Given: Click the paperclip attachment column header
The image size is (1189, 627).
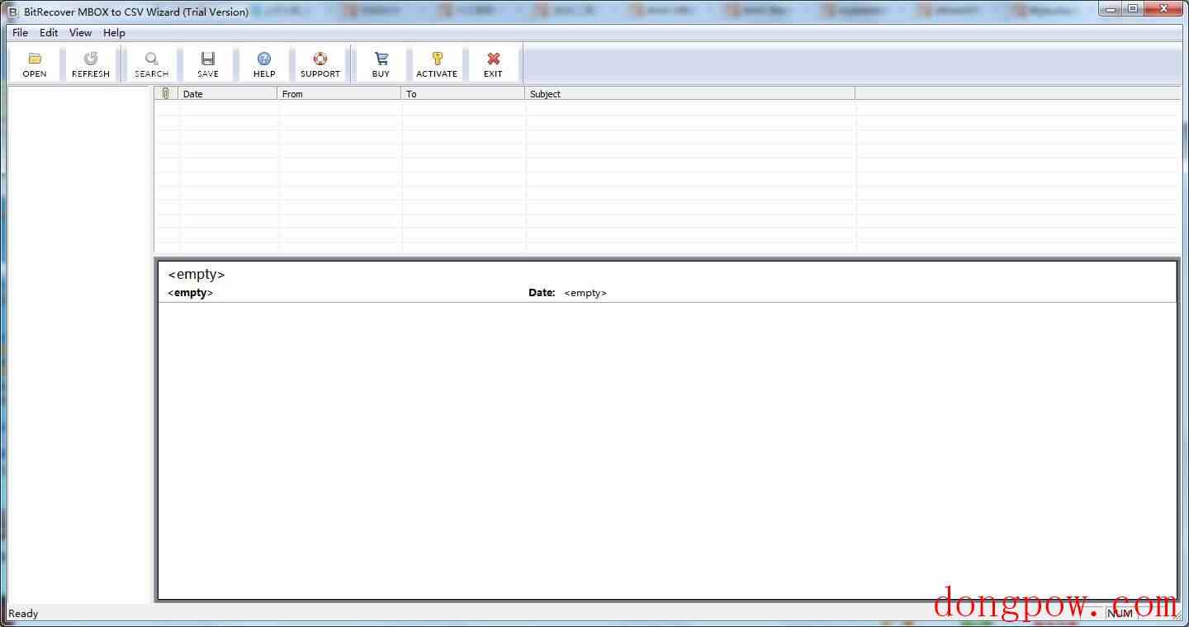Looking at the screenshot, I should tap(166, 93).
